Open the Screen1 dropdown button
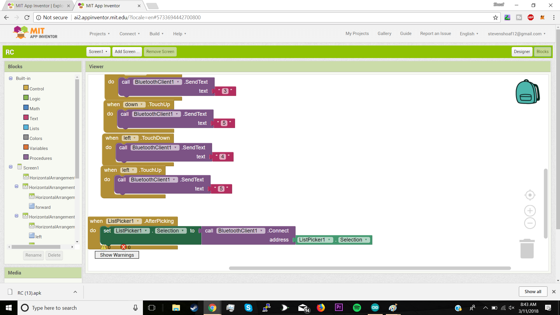560x315 pixels. pyautogui.click(x=98, y=52)
